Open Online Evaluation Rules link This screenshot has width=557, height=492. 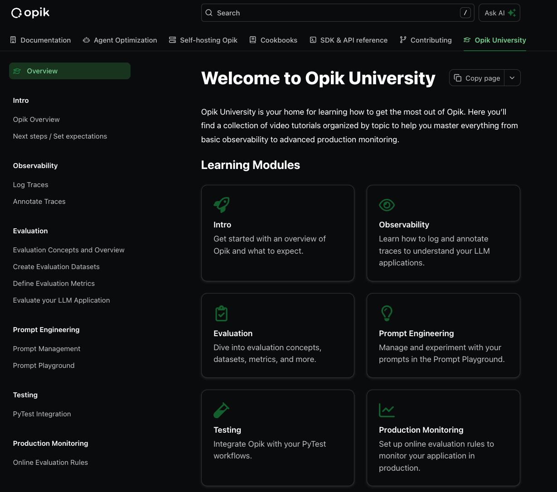point(50,463)
